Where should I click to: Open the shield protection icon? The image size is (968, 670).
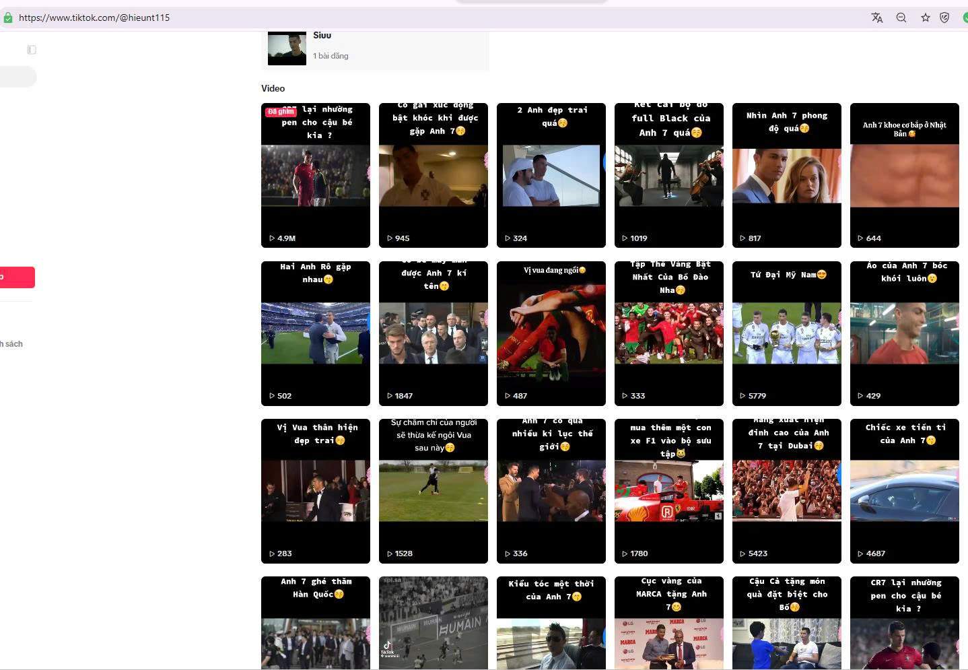coord(944,18)
